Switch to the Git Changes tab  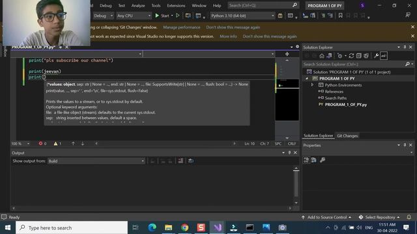(x=347, y=136)
